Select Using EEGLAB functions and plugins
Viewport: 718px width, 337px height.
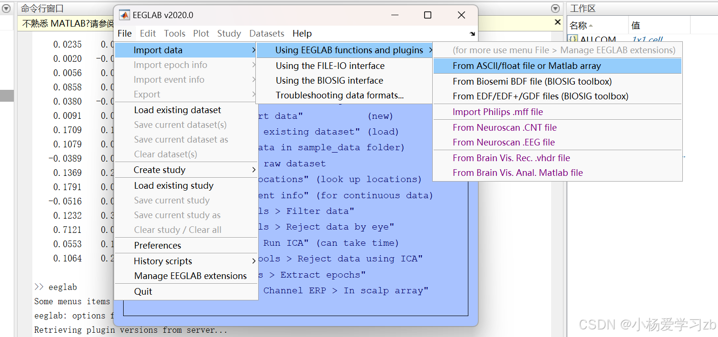(x=345, y=50)
